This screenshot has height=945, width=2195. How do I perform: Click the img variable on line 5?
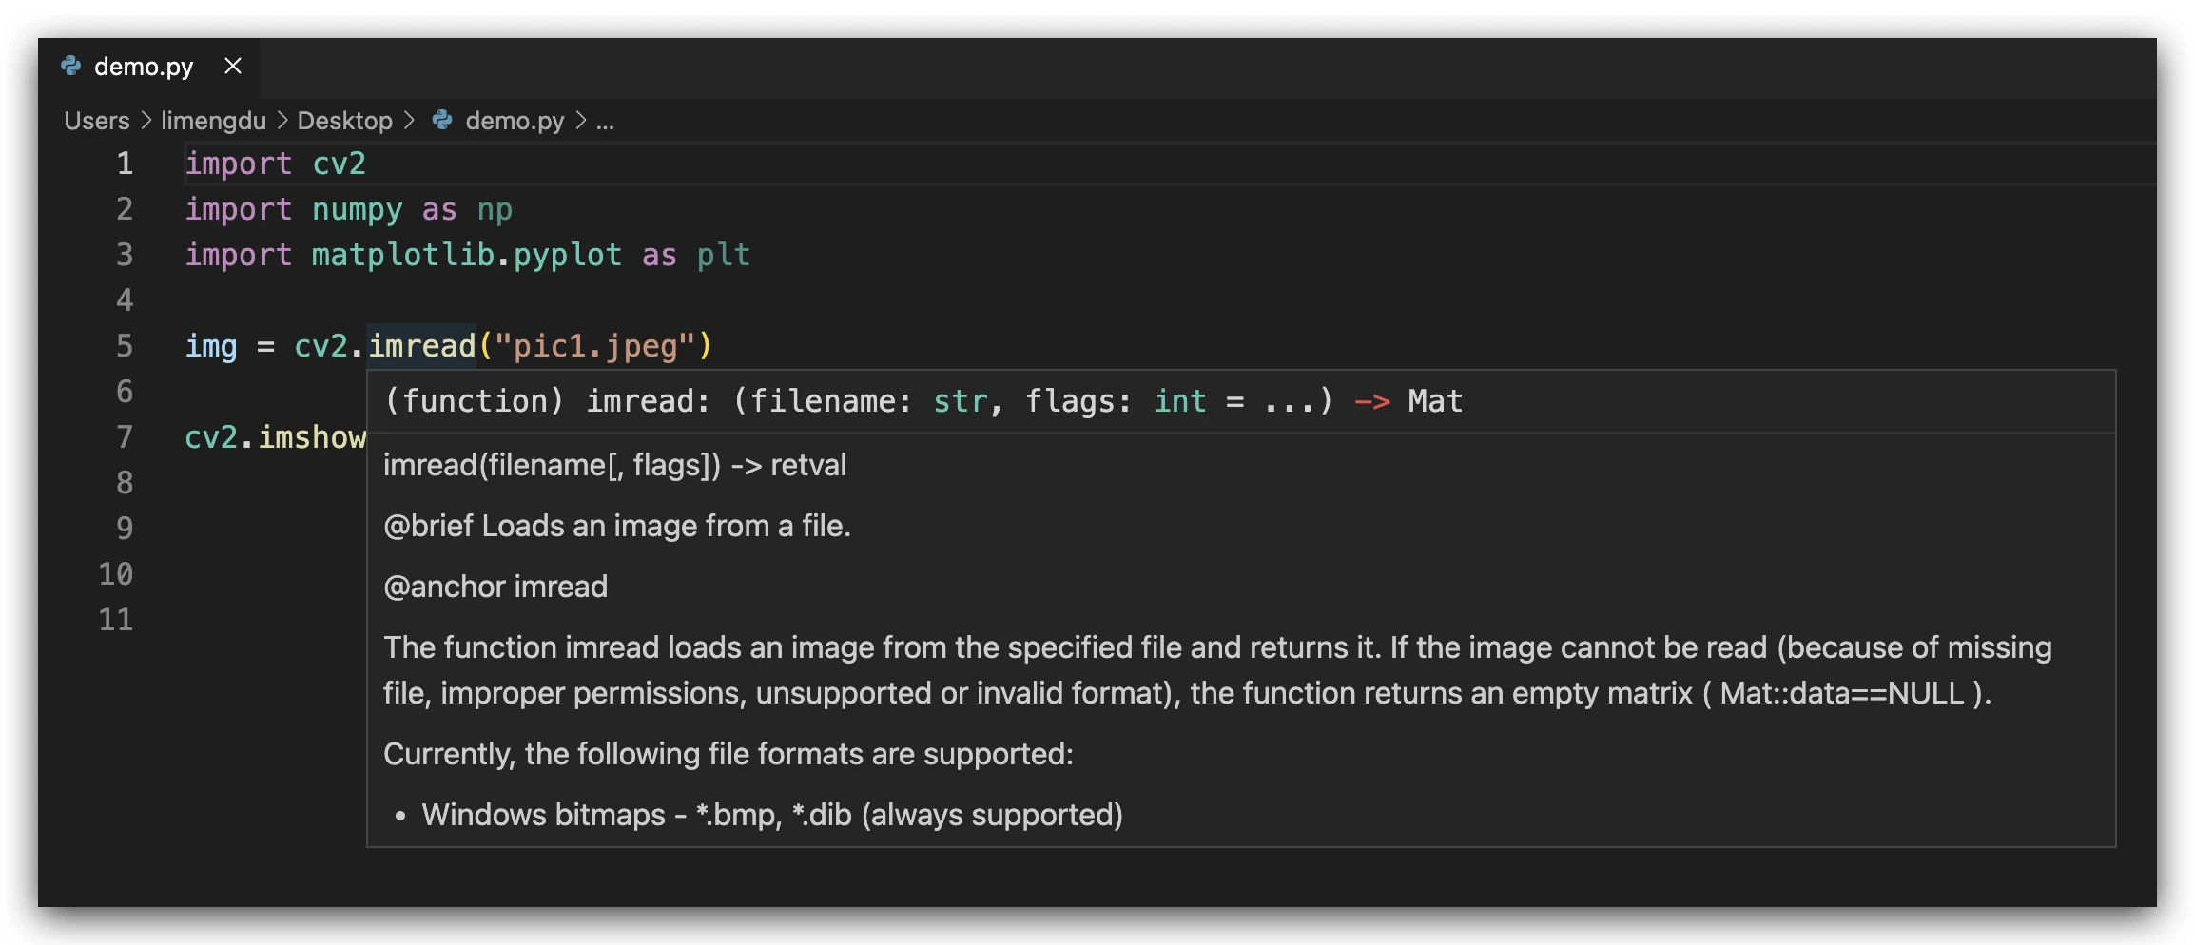(x=210, y=346)
